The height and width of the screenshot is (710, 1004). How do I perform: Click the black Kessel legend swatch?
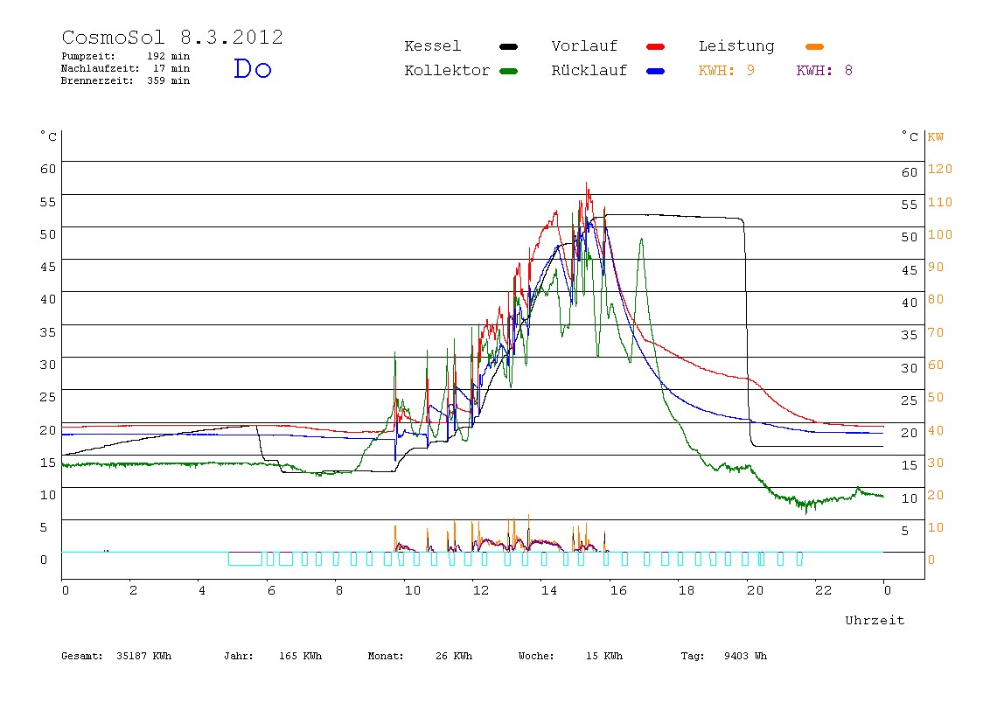(508, 46)
